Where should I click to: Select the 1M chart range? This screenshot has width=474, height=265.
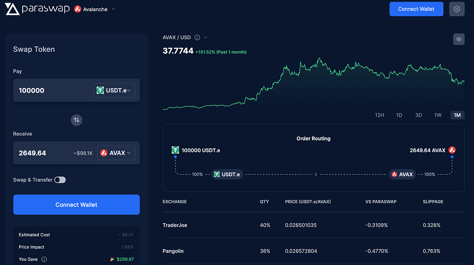click(457, 115)
